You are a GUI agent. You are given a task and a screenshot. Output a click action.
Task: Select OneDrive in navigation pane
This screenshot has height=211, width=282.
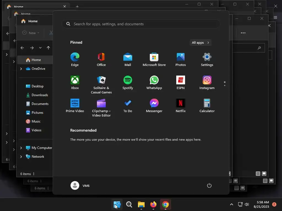click(x=36, y=69)
